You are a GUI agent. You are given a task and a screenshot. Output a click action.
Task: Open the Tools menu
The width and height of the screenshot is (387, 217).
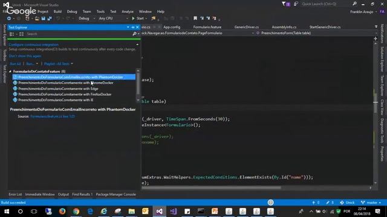tap(100, 11)
